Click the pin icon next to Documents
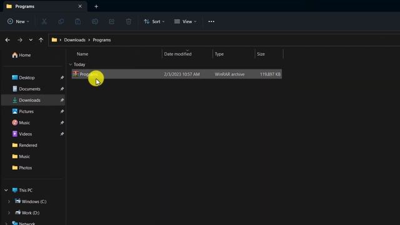 [x=62, y=89]
